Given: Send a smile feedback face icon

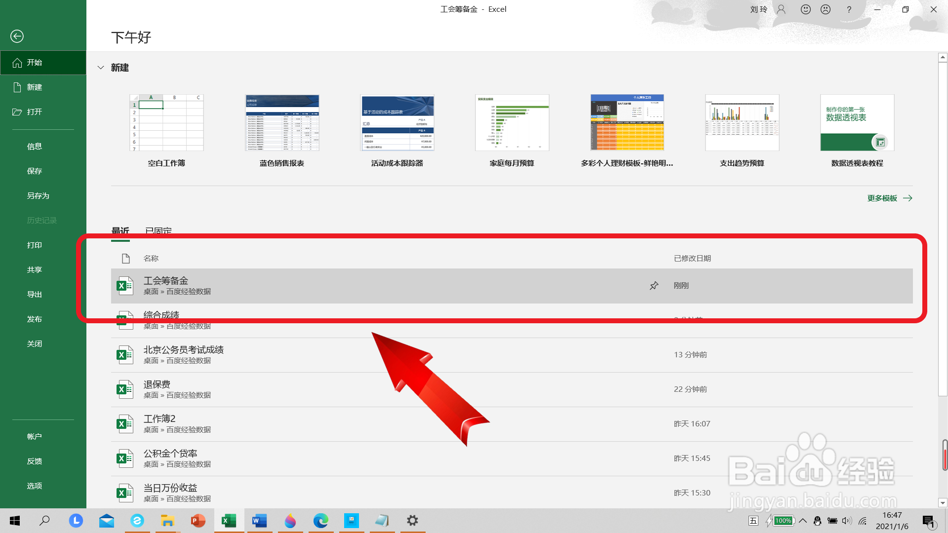Looking at the screenshot, I should [x=806, y=9].
